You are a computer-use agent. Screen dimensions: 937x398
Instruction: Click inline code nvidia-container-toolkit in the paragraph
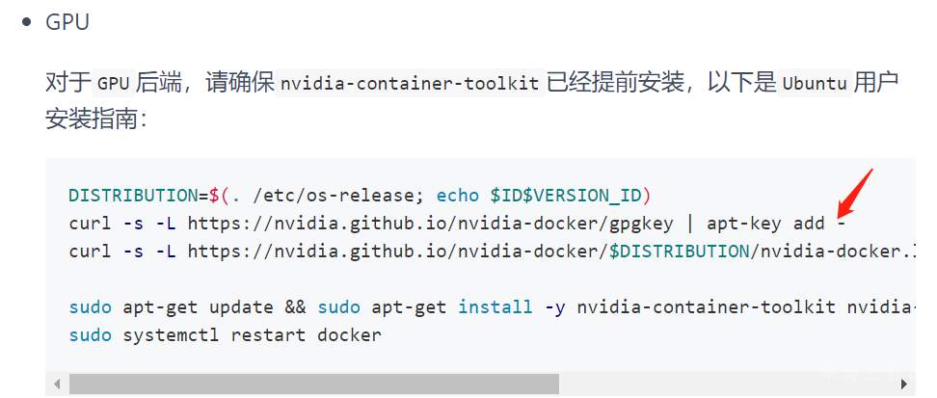point(409,84)
